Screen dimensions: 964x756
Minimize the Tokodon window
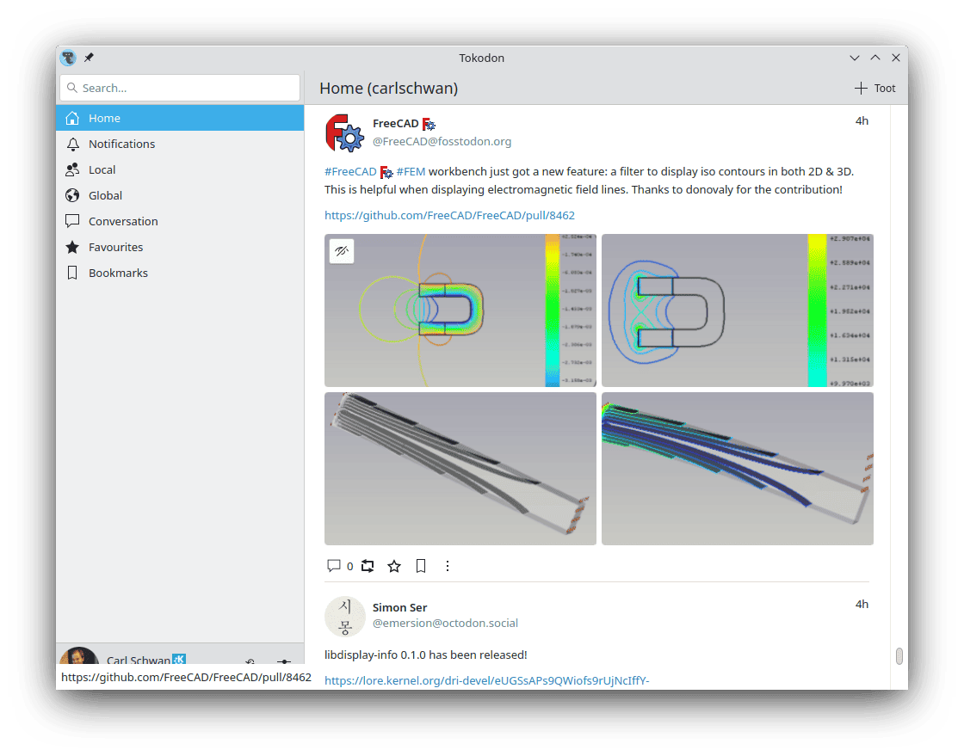click(x=855, y=58)
